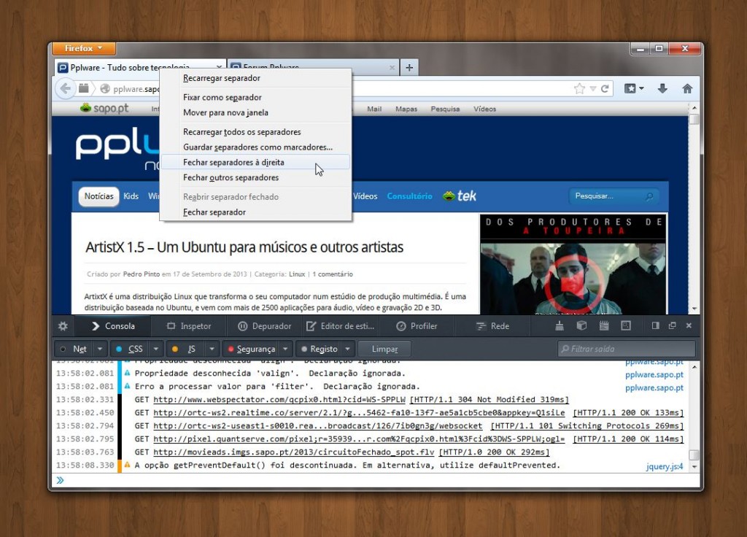Select the clear console broom icon

[x=559, y=326]
